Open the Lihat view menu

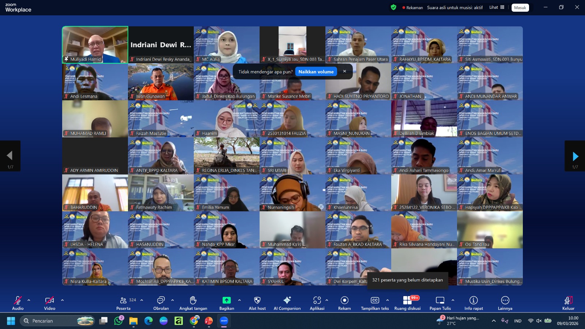pyautogui.click(x=497, y=7)
